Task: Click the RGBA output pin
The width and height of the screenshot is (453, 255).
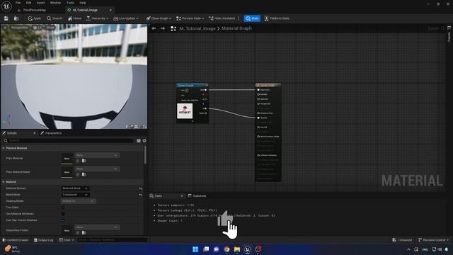Action: point(205,113)
